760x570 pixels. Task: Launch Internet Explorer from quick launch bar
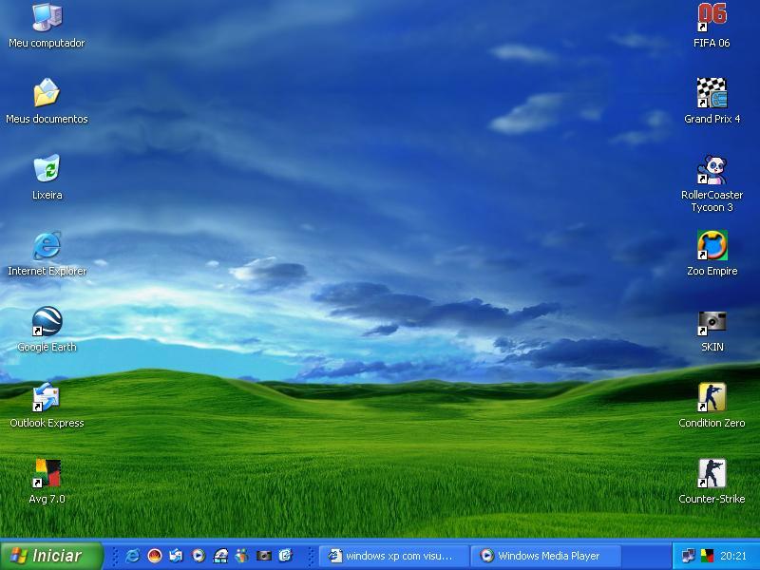pos(132,556)
